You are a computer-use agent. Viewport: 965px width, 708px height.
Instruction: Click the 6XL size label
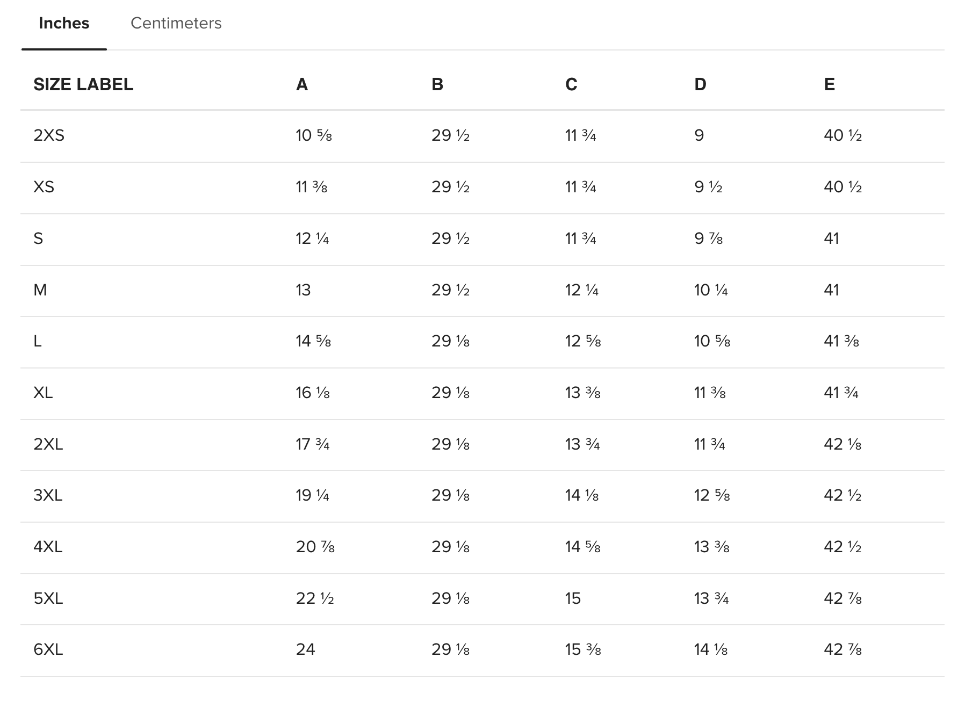(48, 649)
